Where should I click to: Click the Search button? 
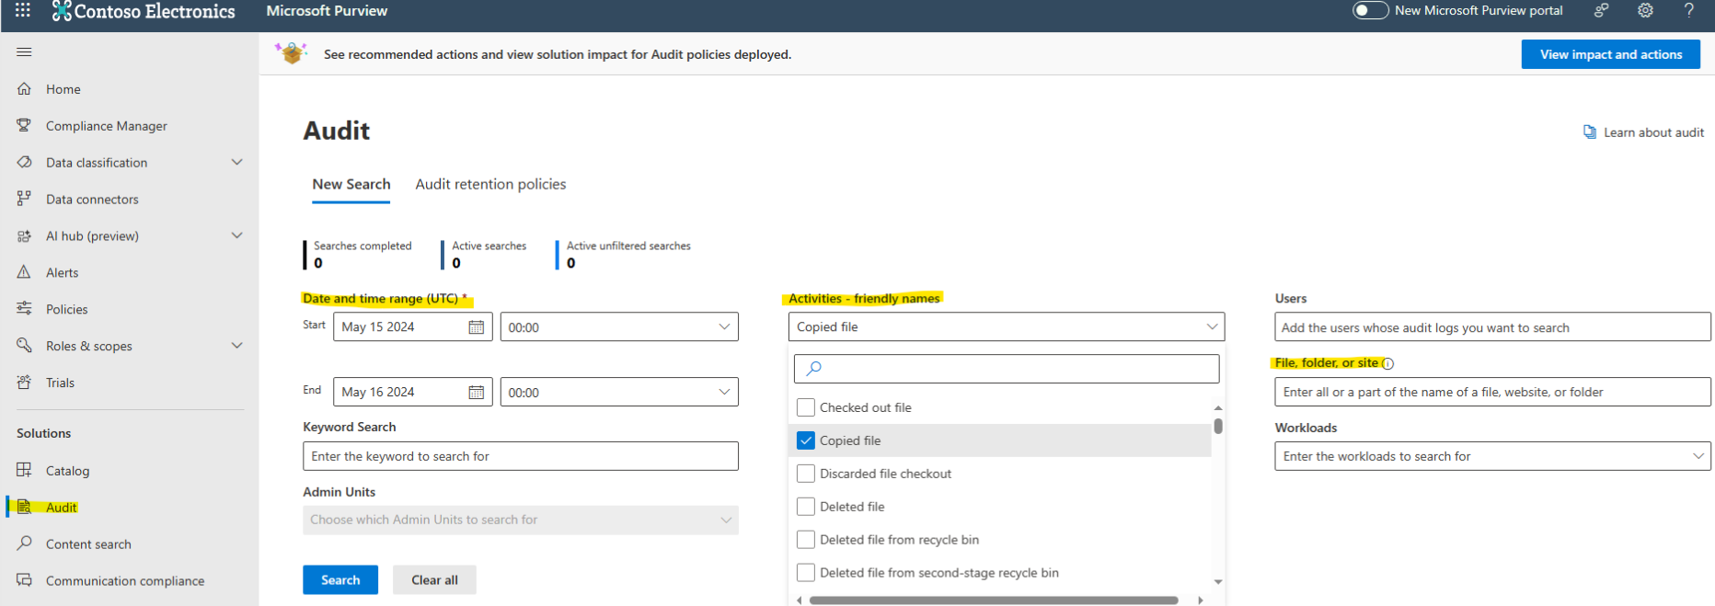(x=340, y=580)
